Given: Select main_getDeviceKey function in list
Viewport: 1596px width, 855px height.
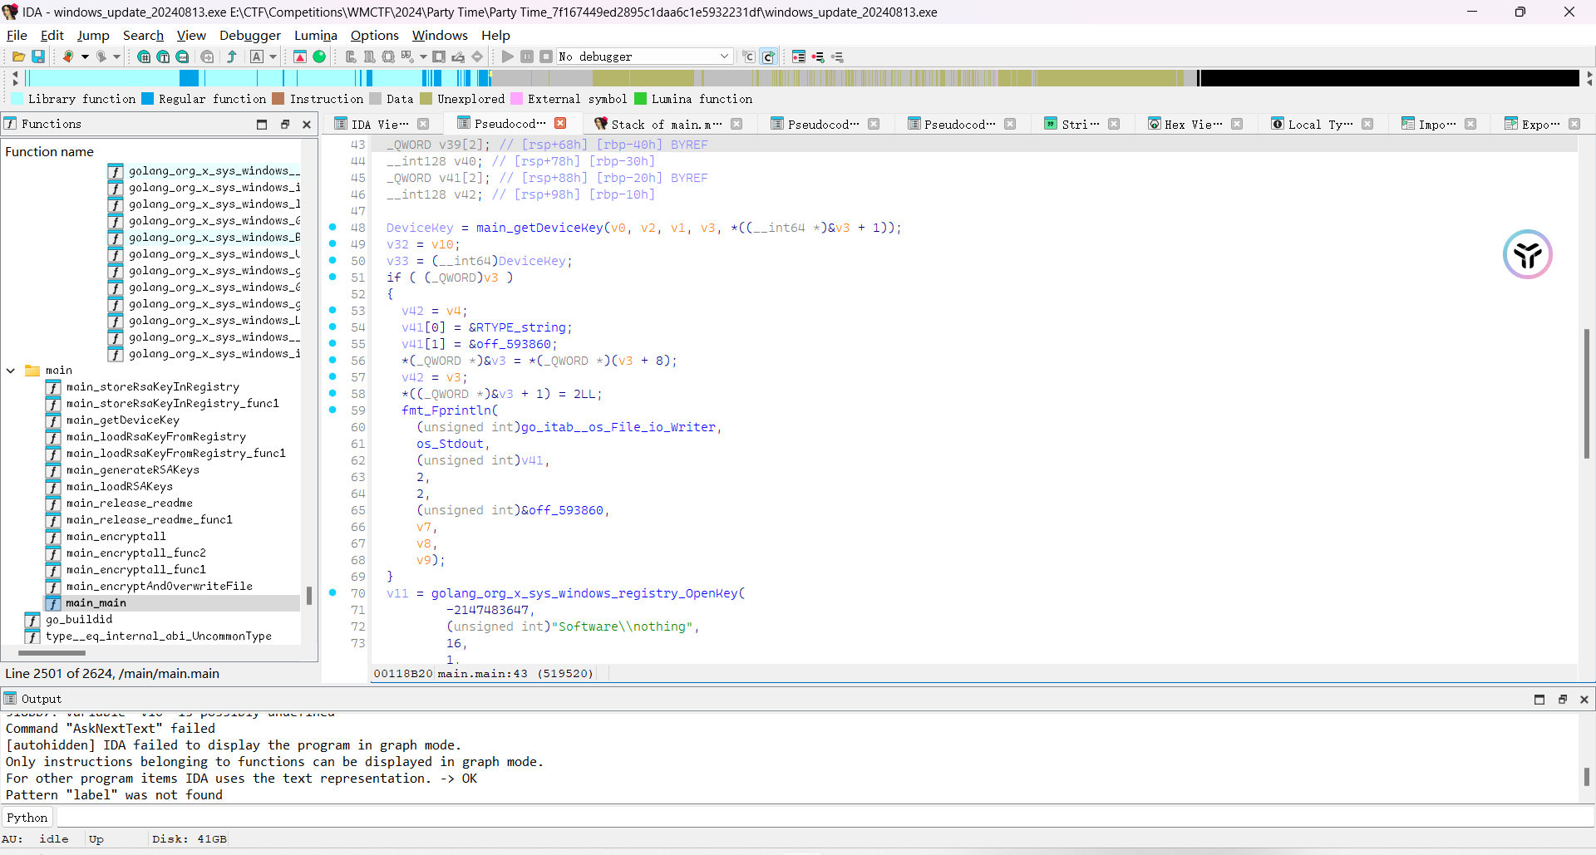Looking at the screenshot, I should coord(122,420).
